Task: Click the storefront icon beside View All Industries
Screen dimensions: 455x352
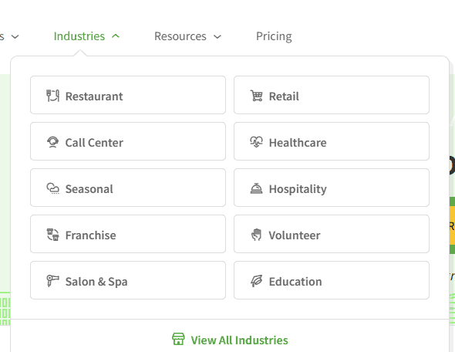Action: 178,339
